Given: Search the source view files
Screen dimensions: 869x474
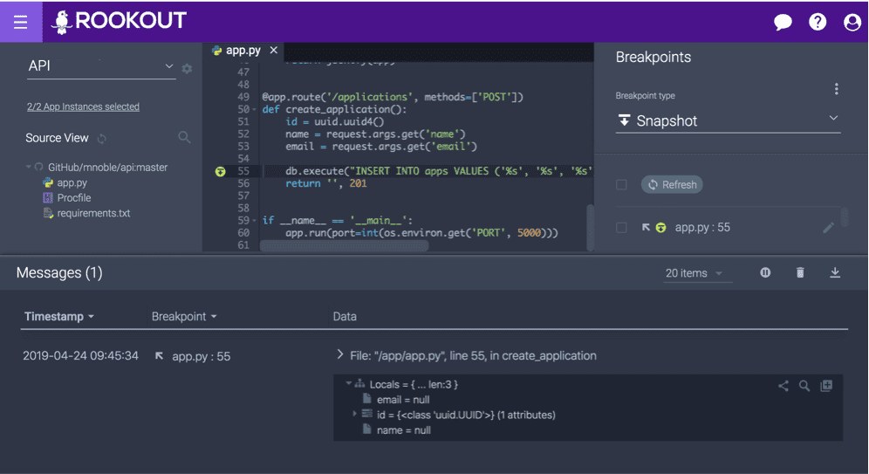Looking at the screenshot, I should 184,137.
